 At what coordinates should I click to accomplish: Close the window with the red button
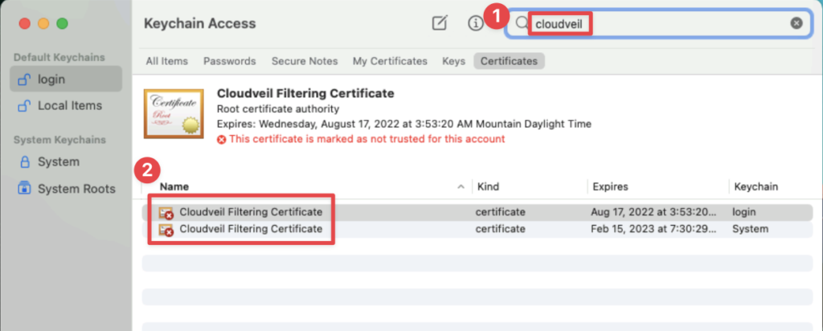point(25,23)
